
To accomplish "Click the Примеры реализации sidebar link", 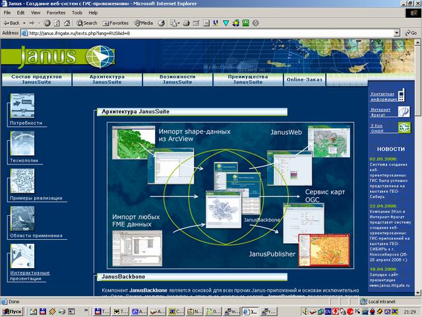I will tap(36, 198).
